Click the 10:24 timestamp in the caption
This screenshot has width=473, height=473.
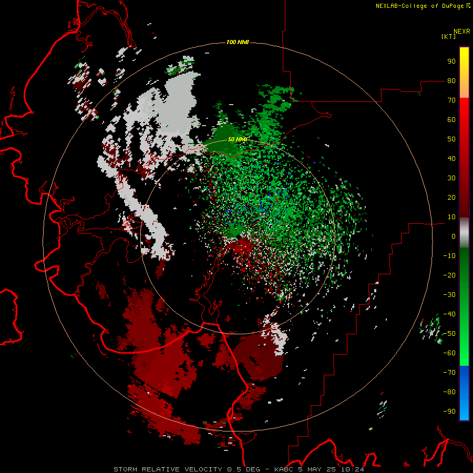[x=352, y=469]
